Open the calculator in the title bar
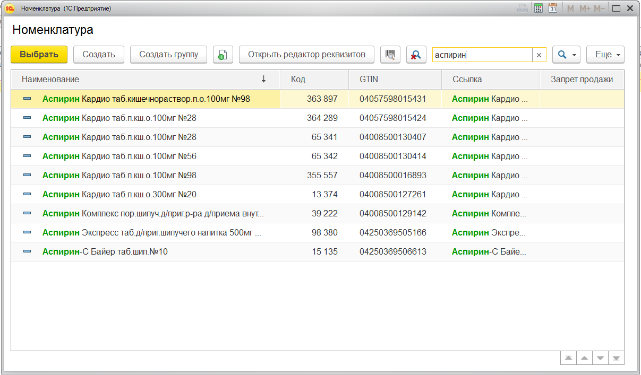Viewport: 641px width, 375px height. tap(539, 8)
